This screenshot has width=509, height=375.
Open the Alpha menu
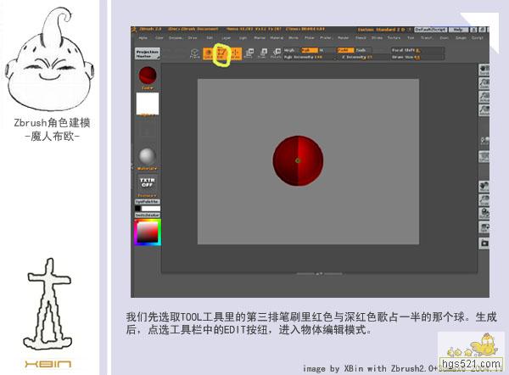[x=143, y=37]
